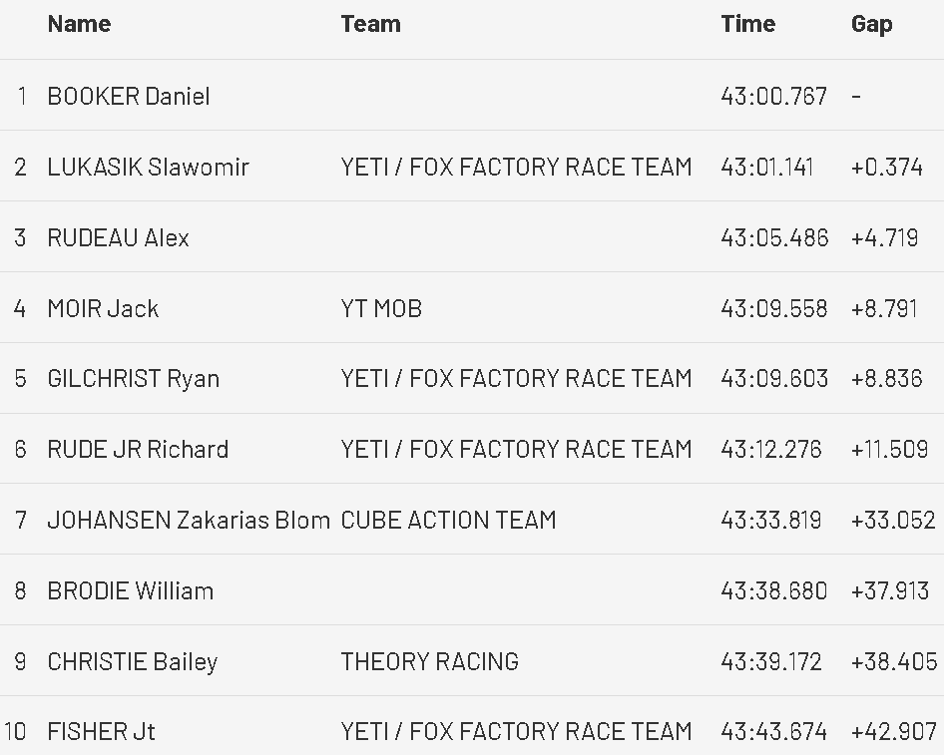Click the Gap column header

point(871,24)
